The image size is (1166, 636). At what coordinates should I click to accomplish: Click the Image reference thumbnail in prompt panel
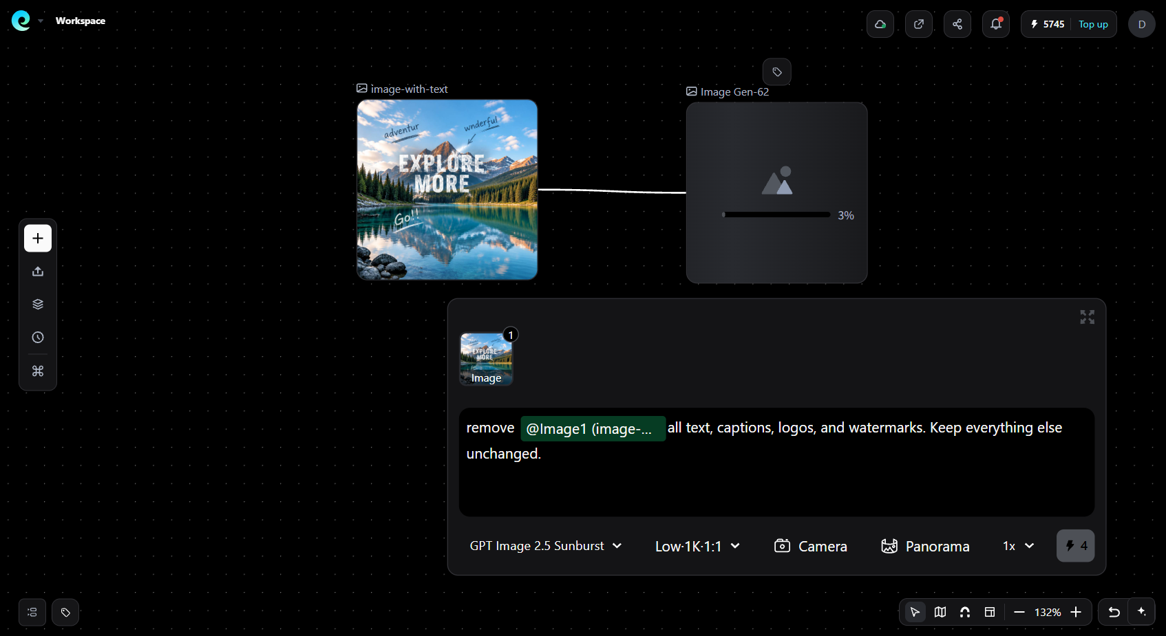pyautogui.click(x=486, y=359)
